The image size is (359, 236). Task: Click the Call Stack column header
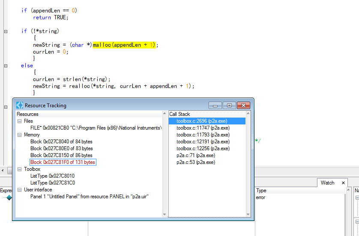[x=207, y=114]
